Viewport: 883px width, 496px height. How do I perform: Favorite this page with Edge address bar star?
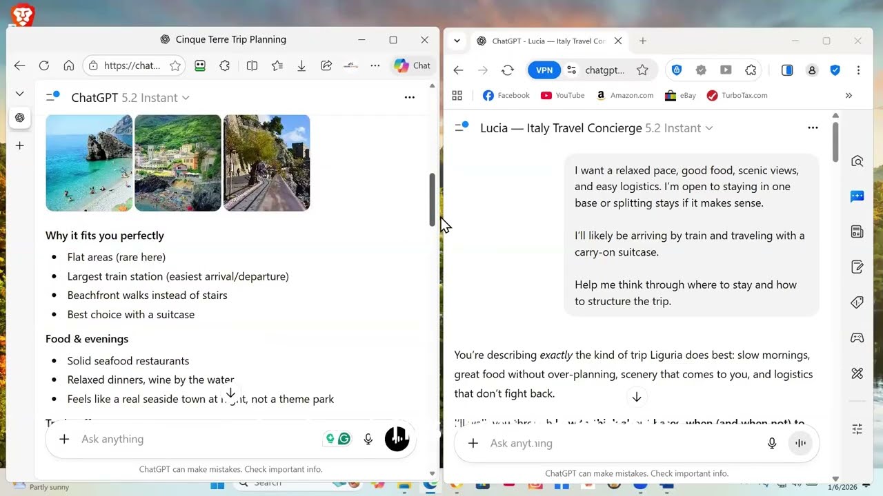click(175, 65)
